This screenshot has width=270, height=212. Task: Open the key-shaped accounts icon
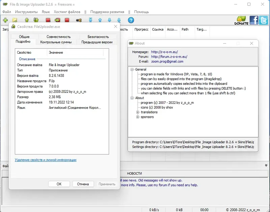click(79, 20)
